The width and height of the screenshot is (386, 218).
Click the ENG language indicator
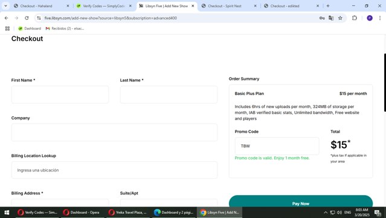tap(347, 213)
